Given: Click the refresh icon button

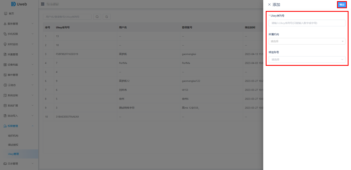Looking at the screenshot, I should pos(106,17).
